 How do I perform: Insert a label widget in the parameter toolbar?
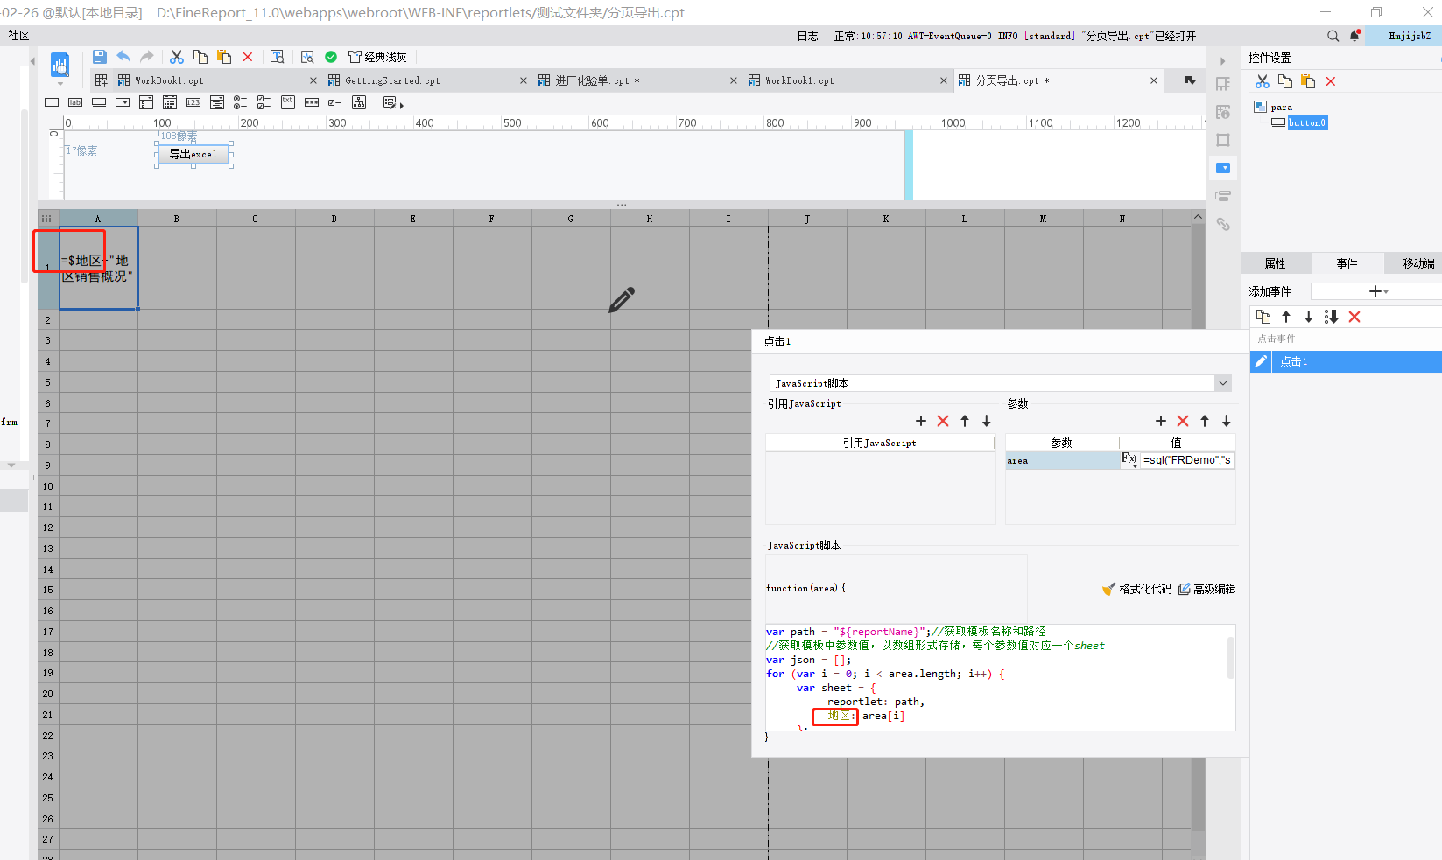coord(75,102)
